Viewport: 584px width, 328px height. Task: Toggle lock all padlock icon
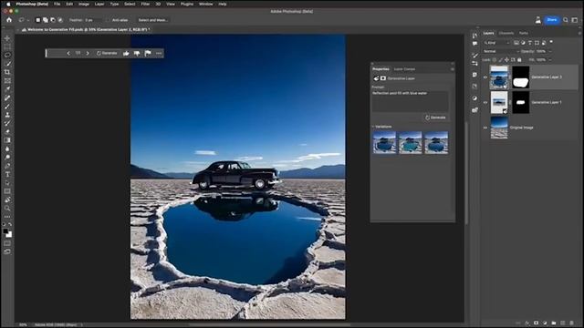point(519,60)
